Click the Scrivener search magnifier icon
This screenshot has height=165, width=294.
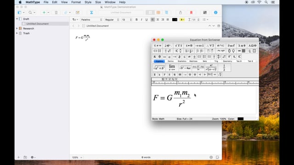[x=30, y=12]
